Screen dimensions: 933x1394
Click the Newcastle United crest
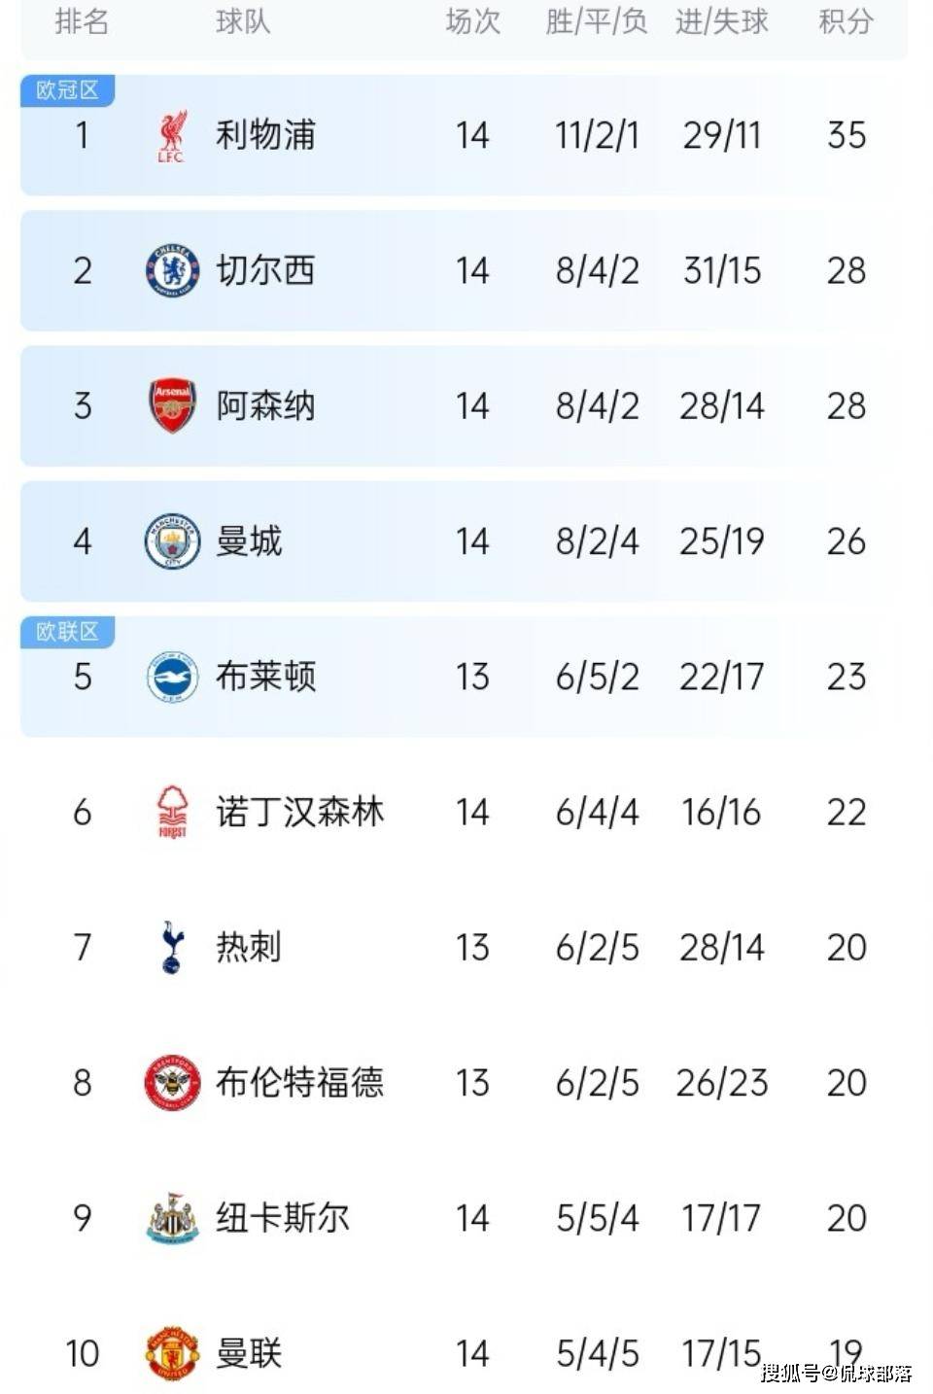pos(172,1218)
